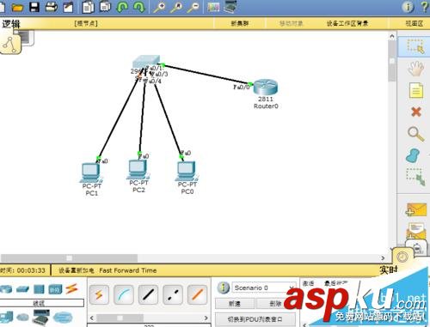
Task: Reset zoom with the middle magnifier icon
Action: click(x=176, y=7)
